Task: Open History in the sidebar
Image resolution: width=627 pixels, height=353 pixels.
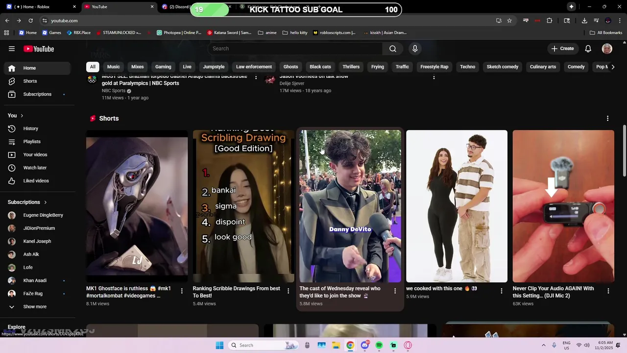Action: click(x=37, y=128)
